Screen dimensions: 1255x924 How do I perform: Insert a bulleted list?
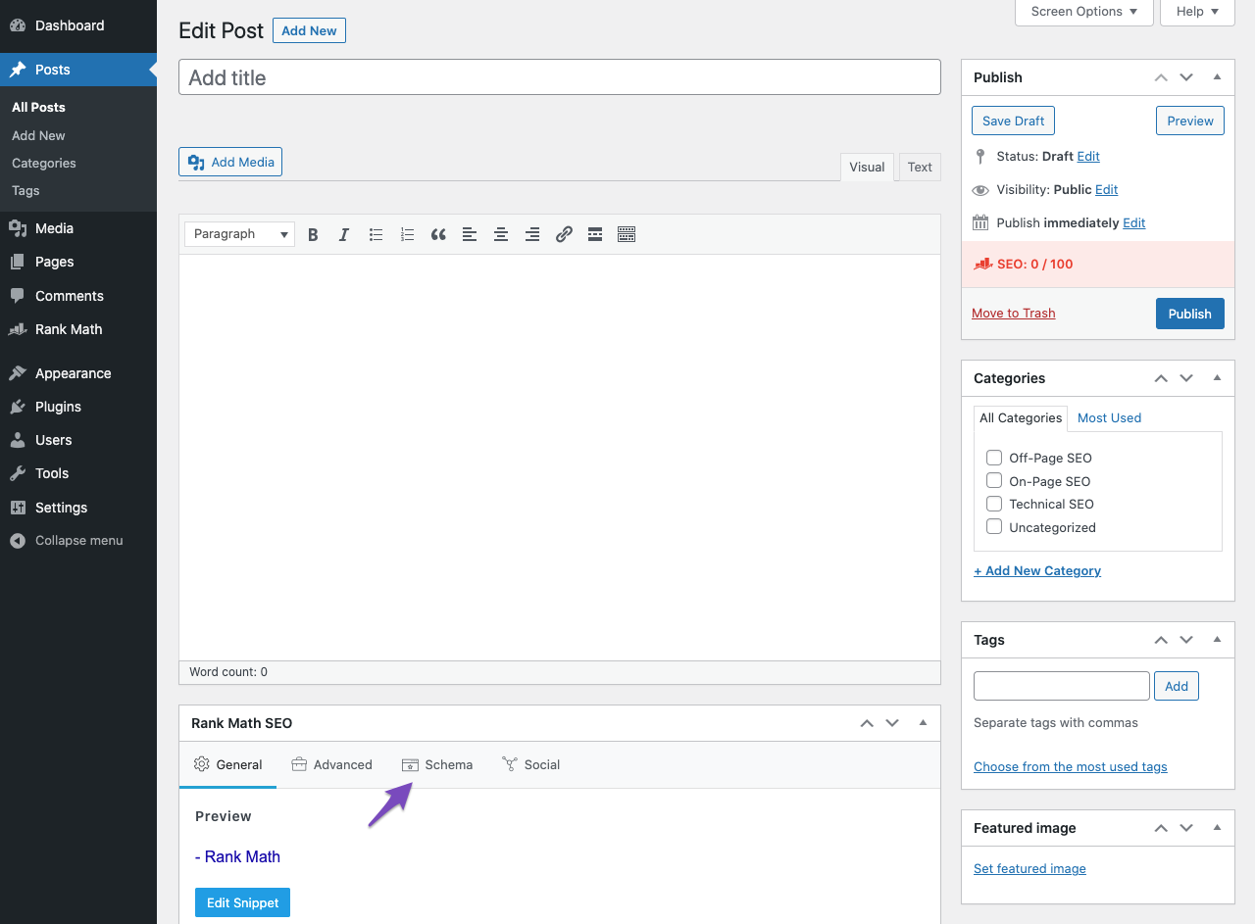pyautogui.click(x=376, y=234)
